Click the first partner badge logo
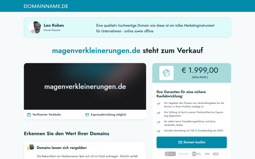 170,153
